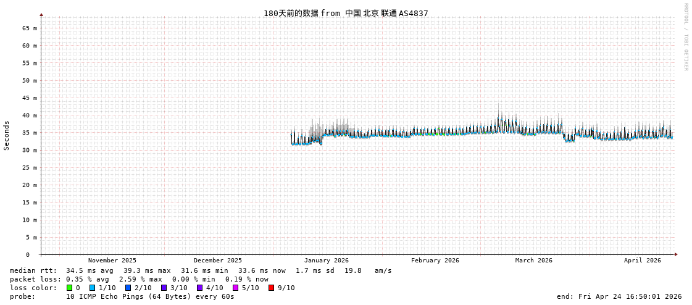Click the 3/10 loss color swatch
The image size is (692, 305).
(x=164, y=288)
